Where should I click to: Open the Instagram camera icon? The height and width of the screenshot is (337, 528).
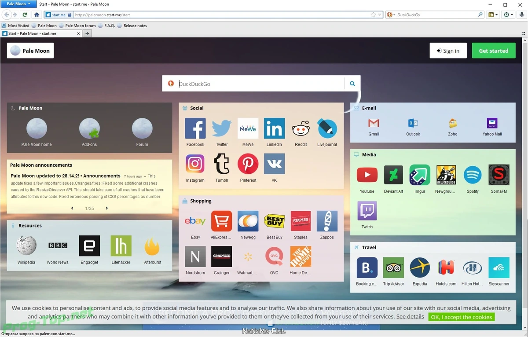(195, 164)
